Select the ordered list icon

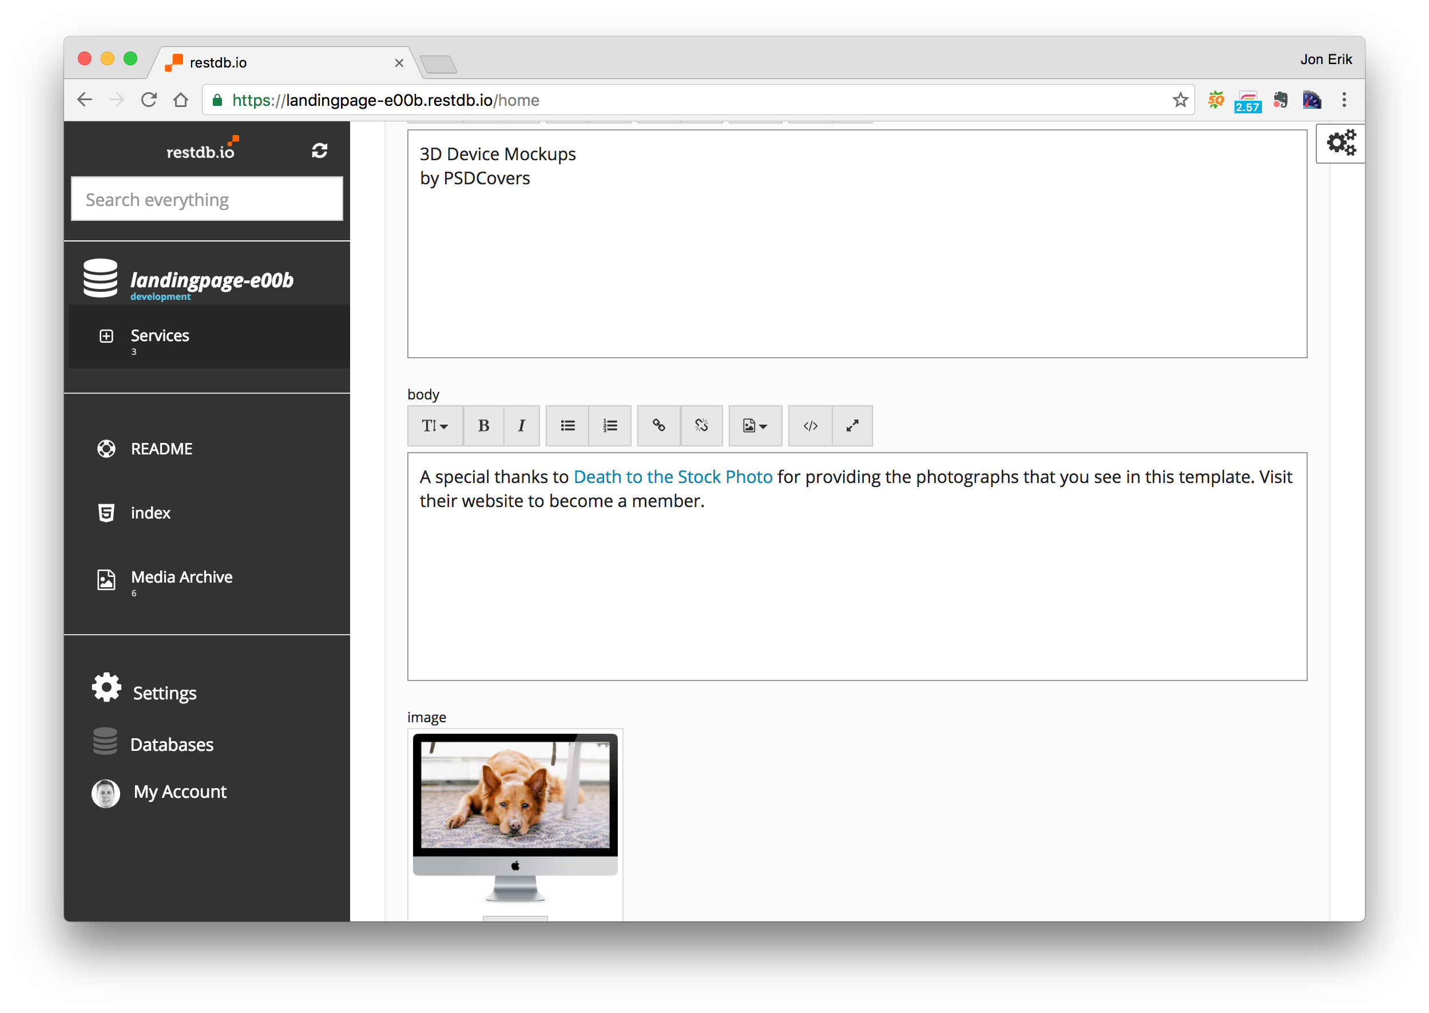(x=612, y=425)
